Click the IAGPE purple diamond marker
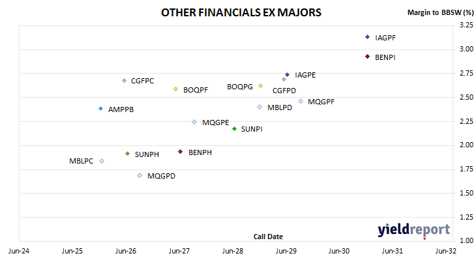The height and width of the screenshot is (260, 476). click(288, 75)
